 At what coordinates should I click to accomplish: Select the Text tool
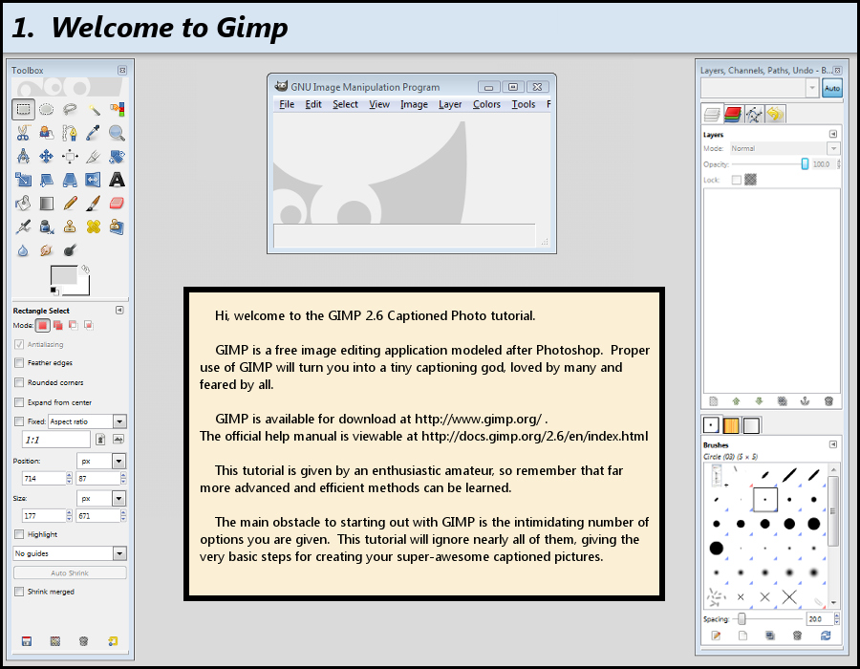[117, 180]
